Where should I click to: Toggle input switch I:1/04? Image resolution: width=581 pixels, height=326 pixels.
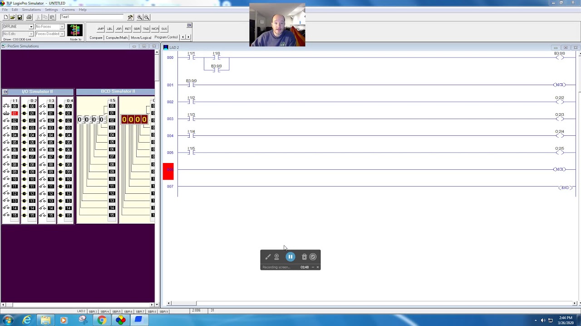coord(6,135)
